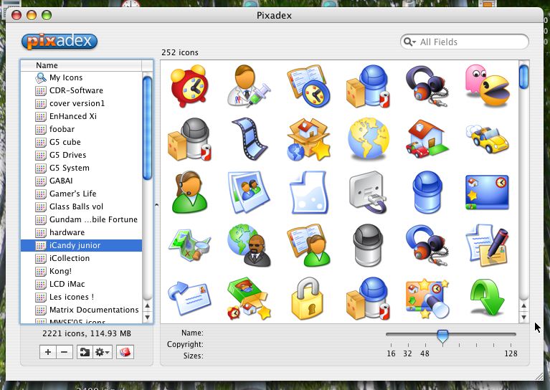Viewport: 550px width, 390px height.
Task: Select the red alarm clock icon
Action: coord(189,86)
